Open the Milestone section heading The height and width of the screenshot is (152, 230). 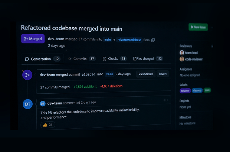pos(185,117)
